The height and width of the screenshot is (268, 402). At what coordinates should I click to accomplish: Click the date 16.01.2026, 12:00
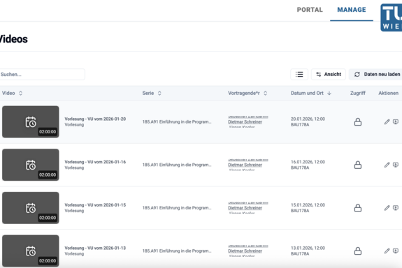tap(308, 162)
